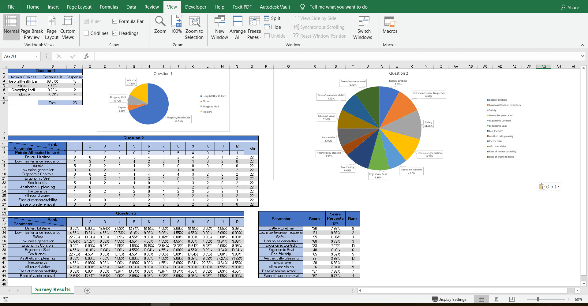Click the Paste Options (Ctrl) button
The image size is (588, 306).
pos(549,187)
